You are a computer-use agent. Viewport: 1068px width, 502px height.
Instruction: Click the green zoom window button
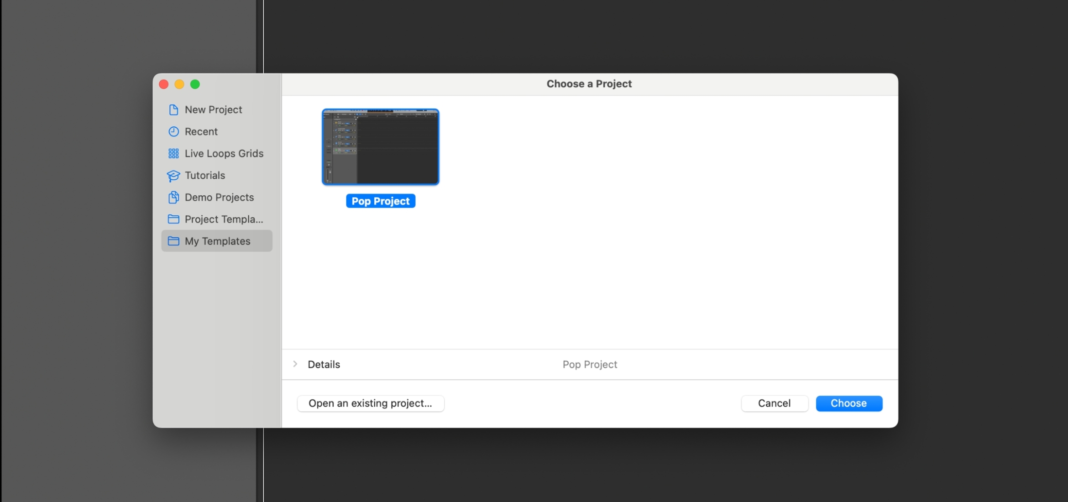[195, 84]
